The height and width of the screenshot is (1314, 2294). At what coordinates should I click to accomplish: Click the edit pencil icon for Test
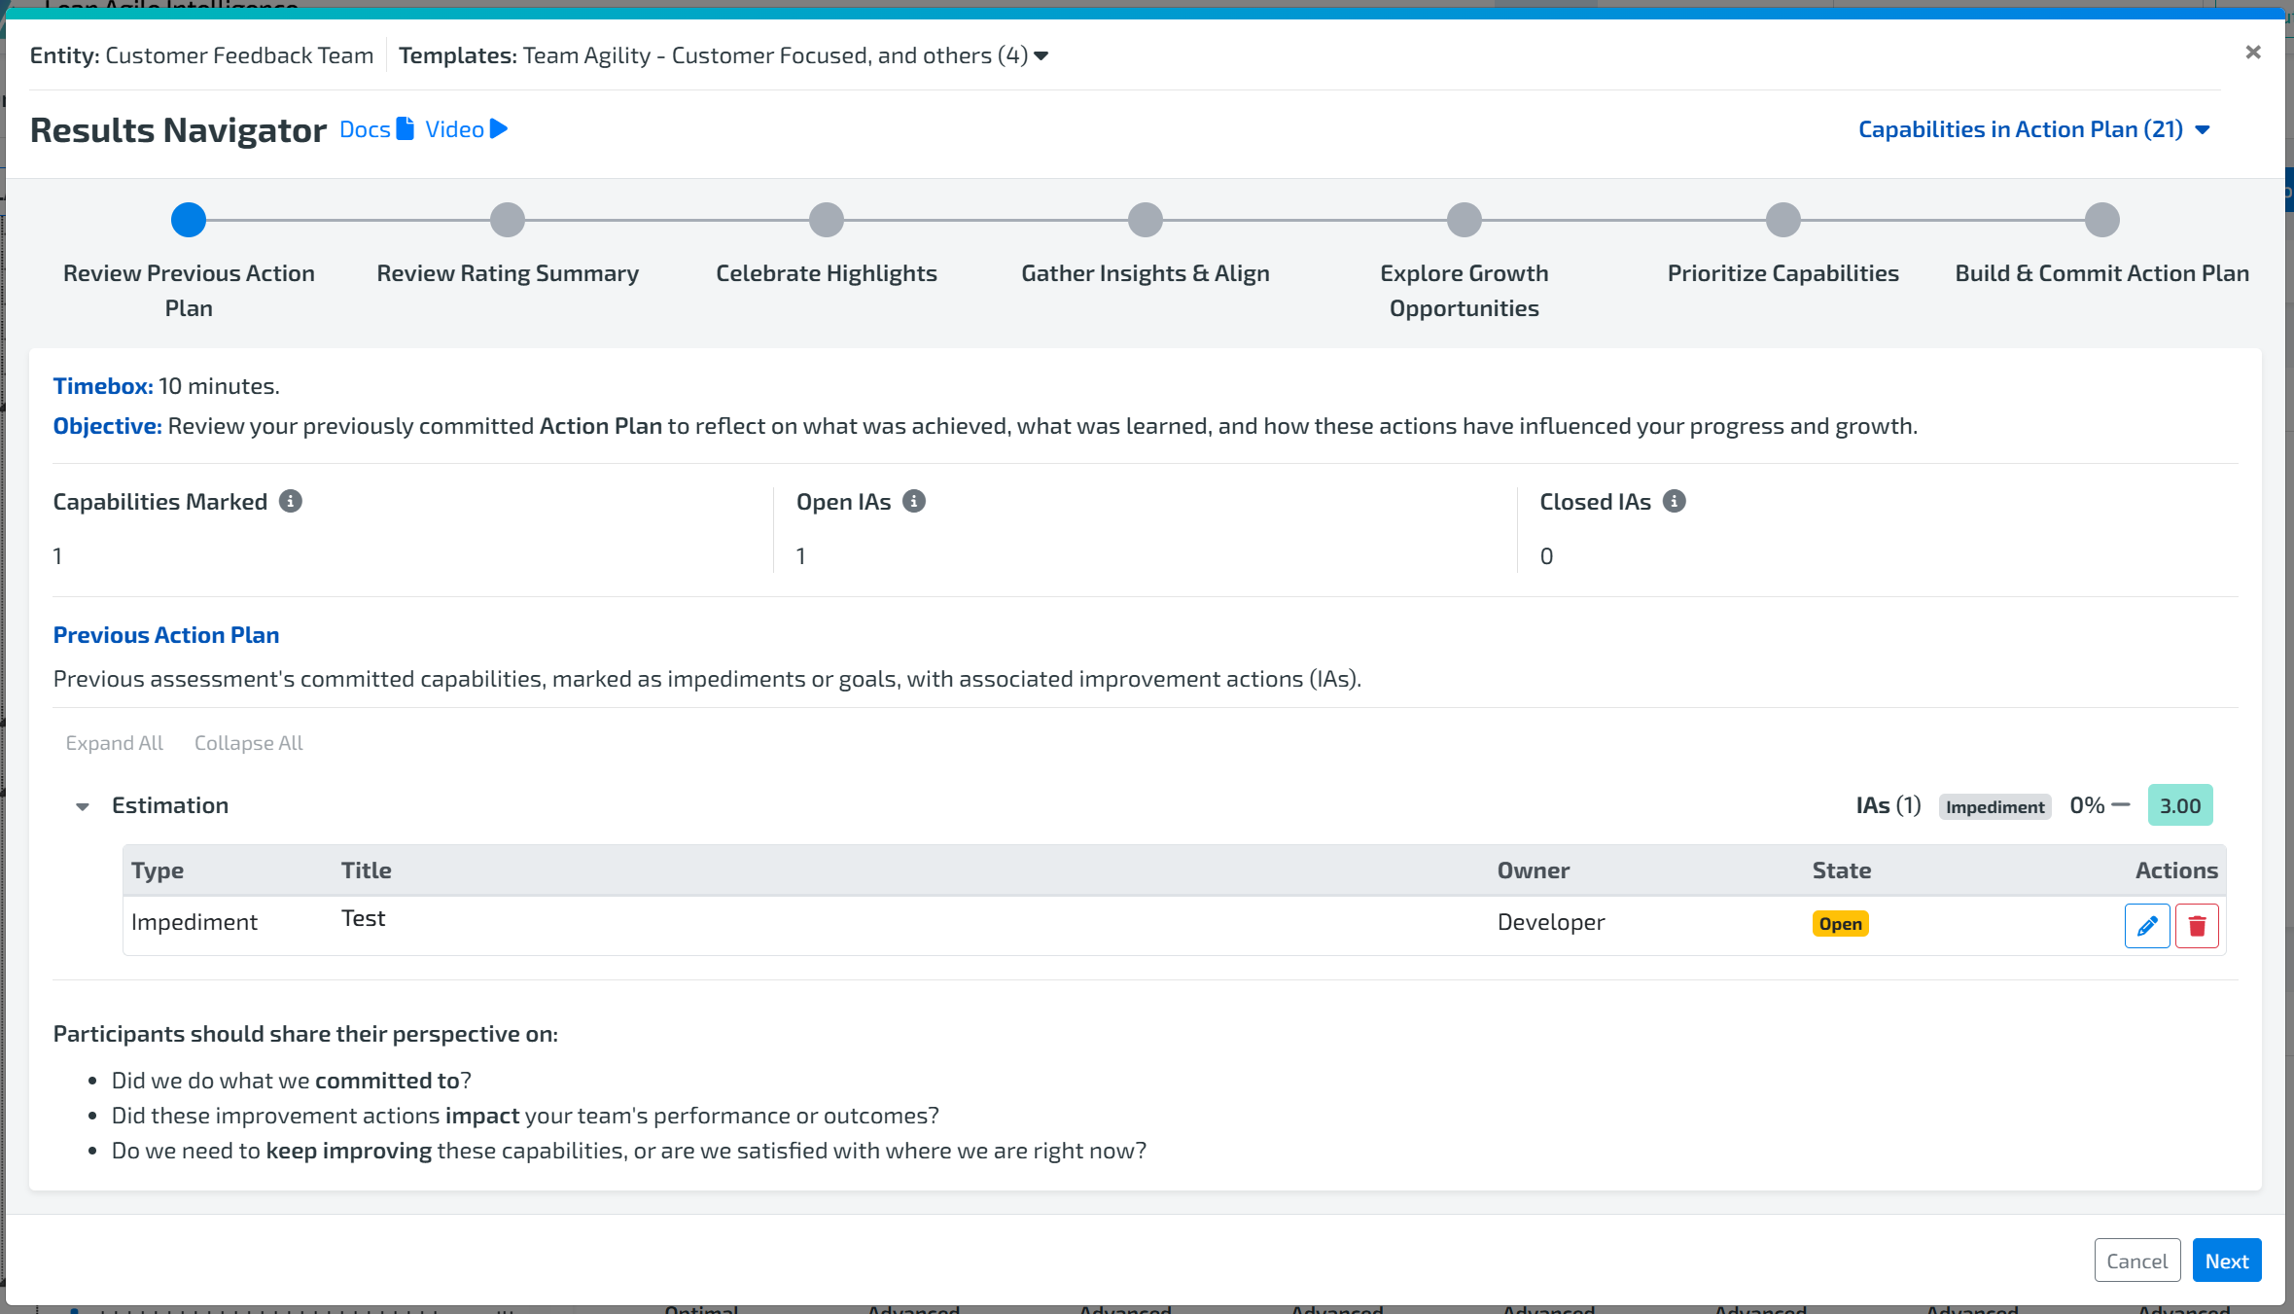click(x=2146, y=925)
